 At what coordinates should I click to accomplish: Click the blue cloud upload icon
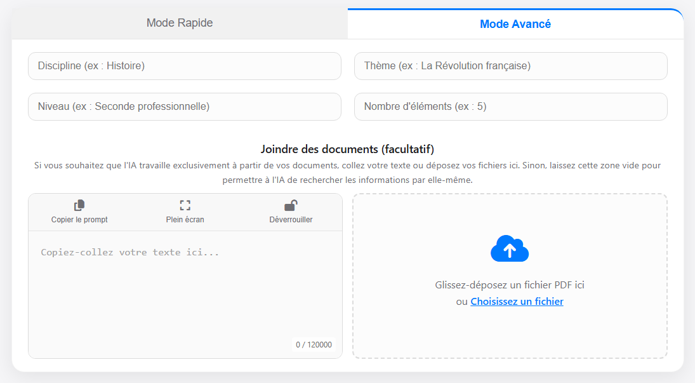(x=510, y=249)
